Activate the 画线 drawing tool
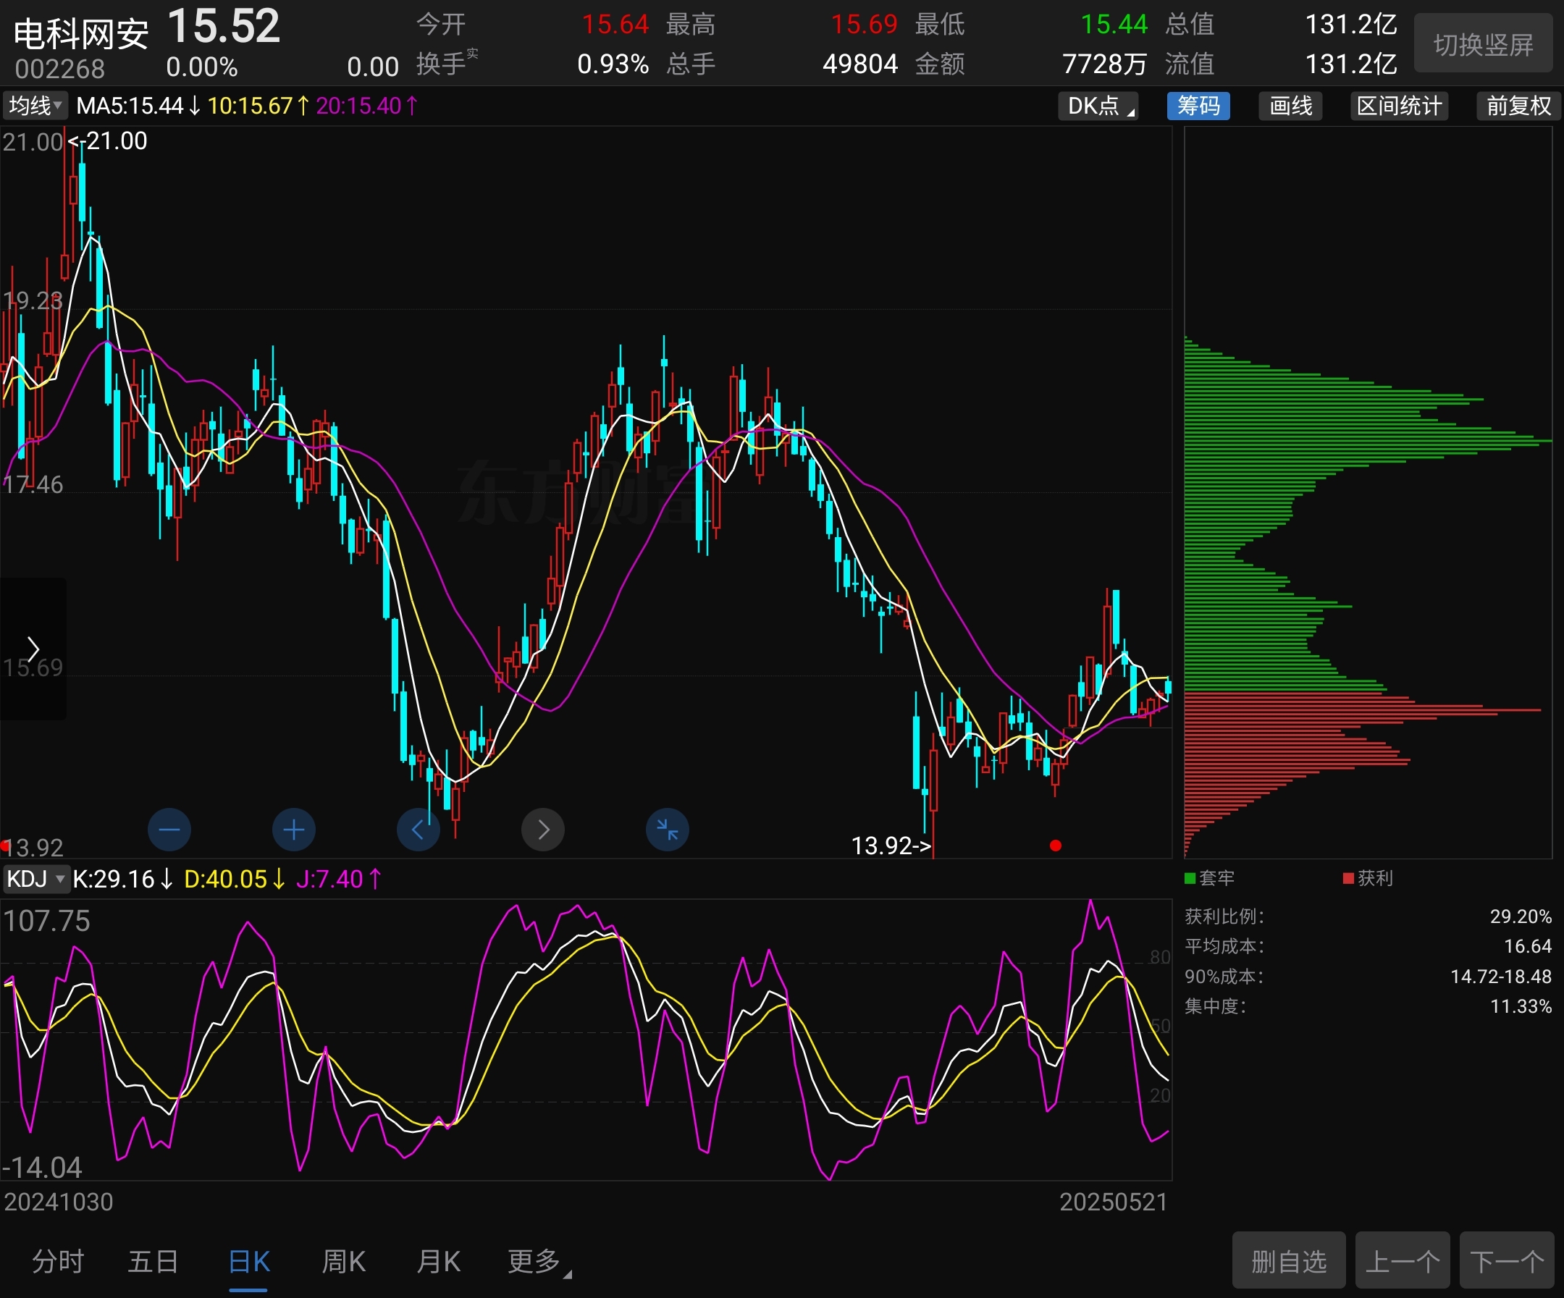 (1291, 106)
